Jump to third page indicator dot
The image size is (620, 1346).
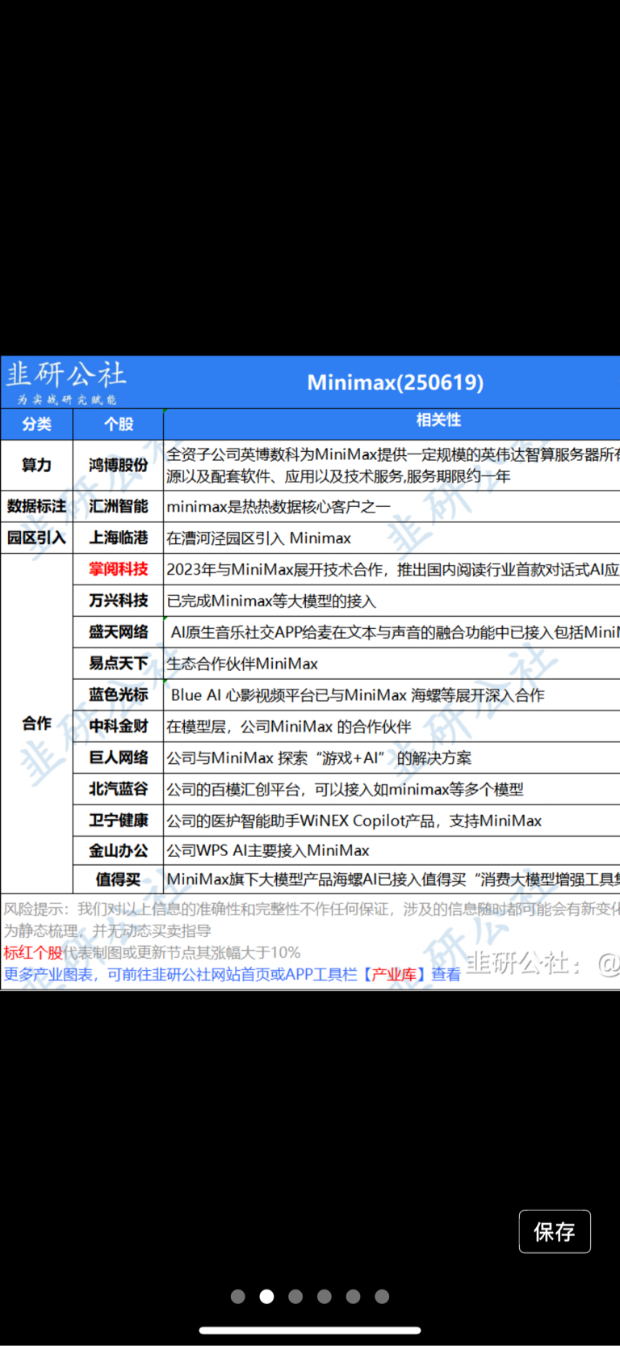point(295,1297)
